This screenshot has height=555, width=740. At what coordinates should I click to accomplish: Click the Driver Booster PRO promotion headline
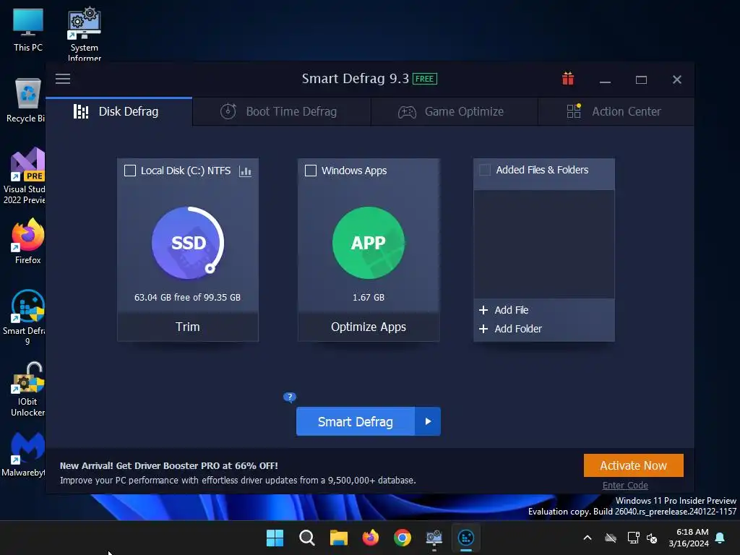(x=169, y=466)
